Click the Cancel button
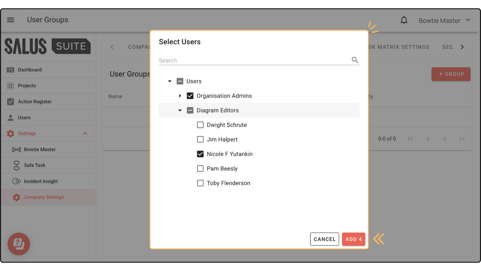Image resolution: width=481 pixels, height=271 pixels. 324,239
